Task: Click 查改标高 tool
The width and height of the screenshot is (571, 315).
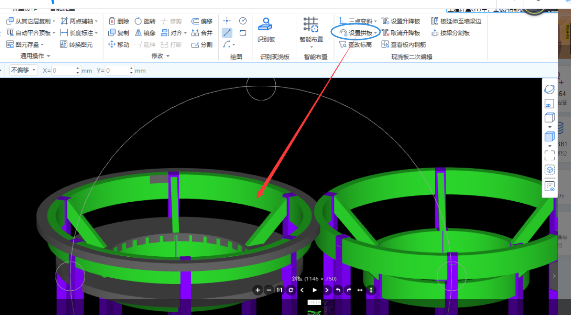Action: tap(355, 45)
